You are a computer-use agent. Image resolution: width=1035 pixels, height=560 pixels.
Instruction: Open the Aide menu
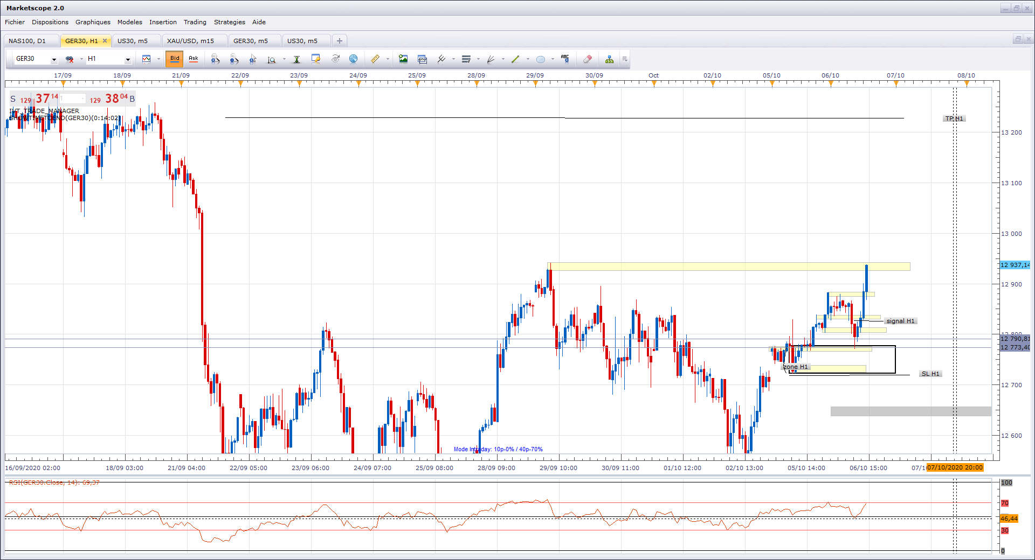tap(259, 22)
